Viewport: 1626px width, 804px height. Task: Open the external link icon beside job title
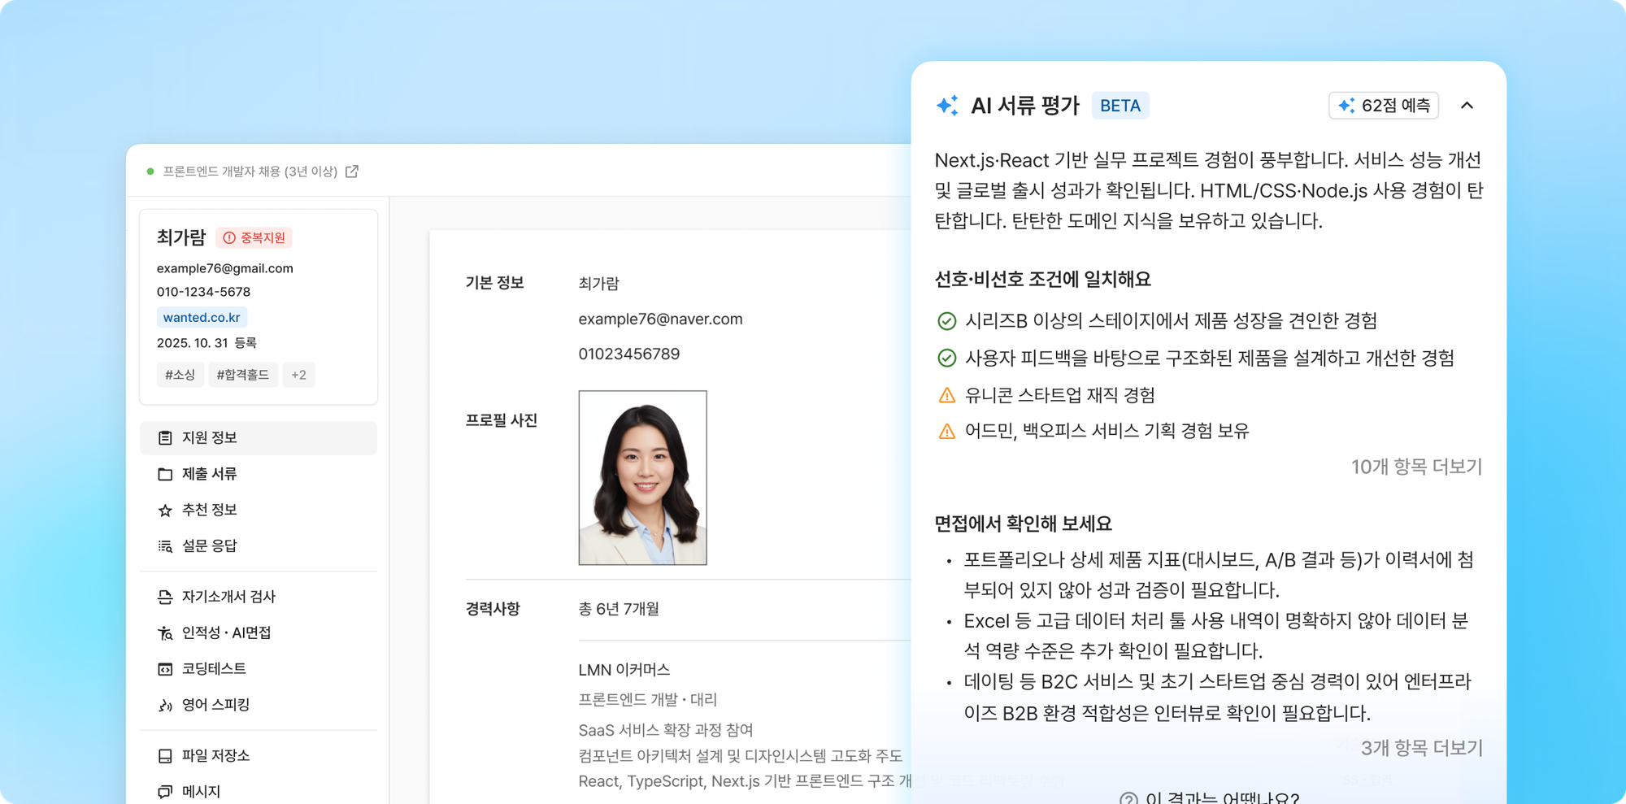coord(352,172)
